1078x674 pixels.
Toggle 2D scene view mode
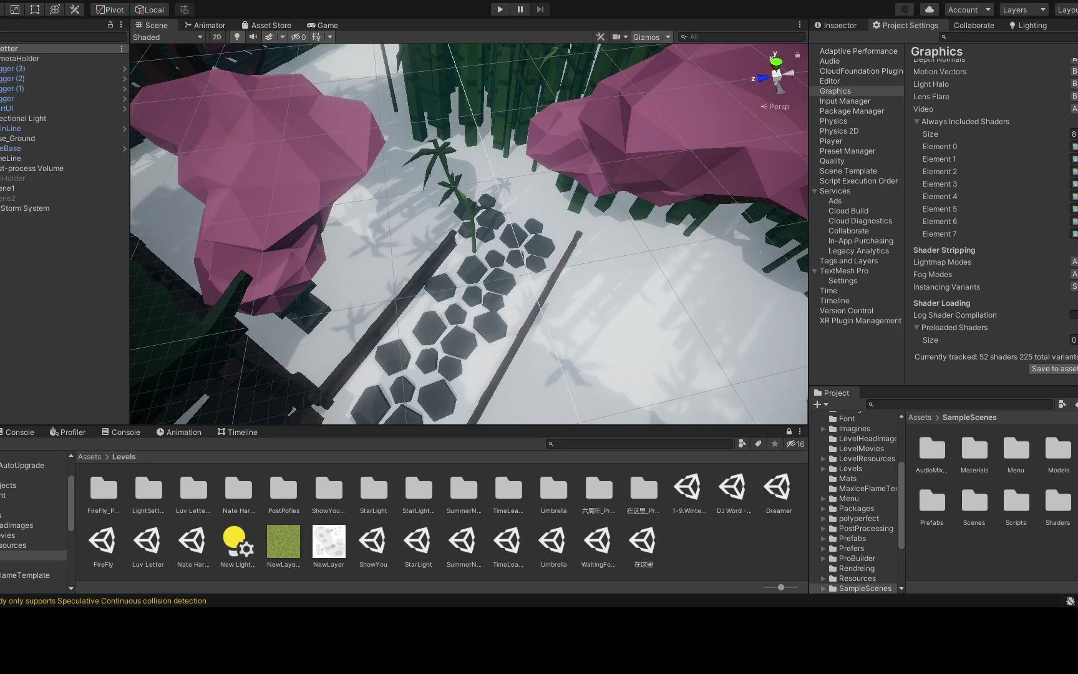coord(217,37)
